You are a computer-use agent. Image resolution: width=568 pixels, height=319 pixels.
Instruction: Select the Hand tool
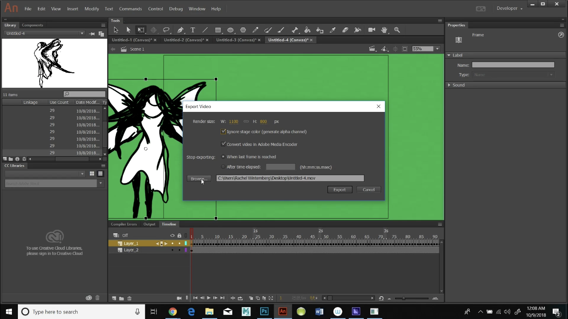pyautogui.click(x=384, y=30)
